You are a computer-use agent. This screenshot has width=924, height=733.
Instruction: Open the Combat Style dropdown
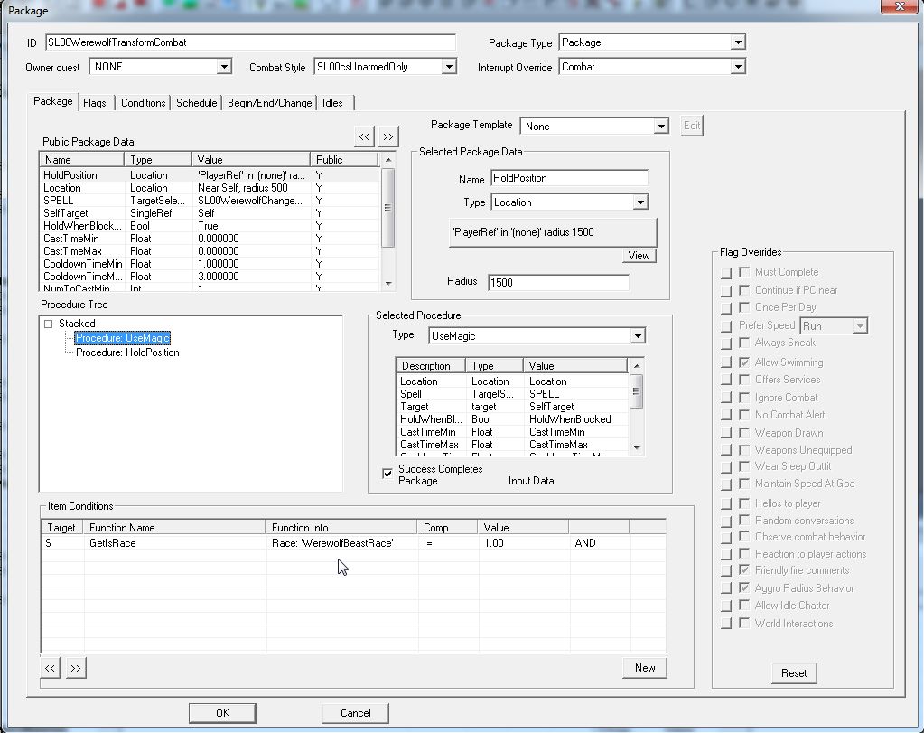[449, 67]
